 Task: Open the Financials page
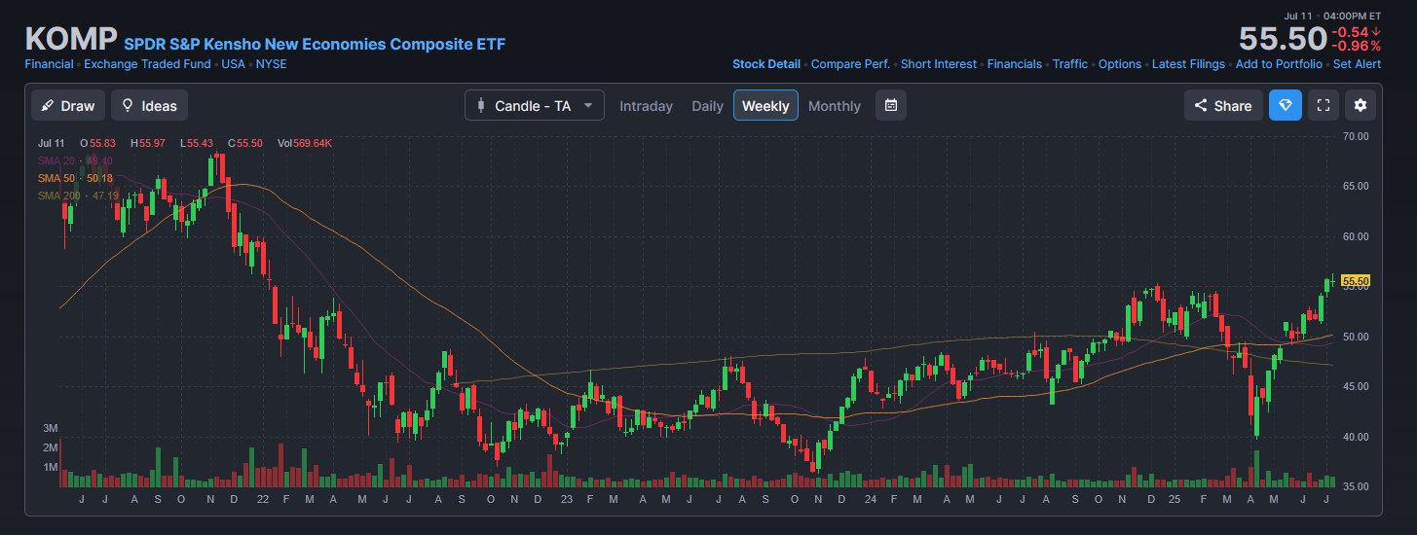1015,64
